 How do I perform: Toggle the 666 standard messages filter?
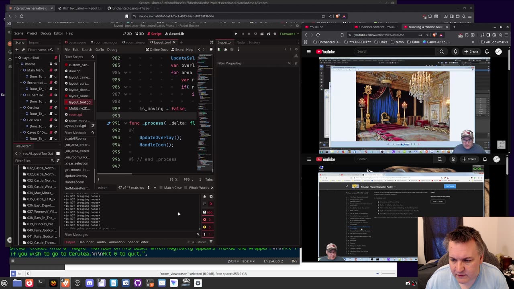click(208, 212)
